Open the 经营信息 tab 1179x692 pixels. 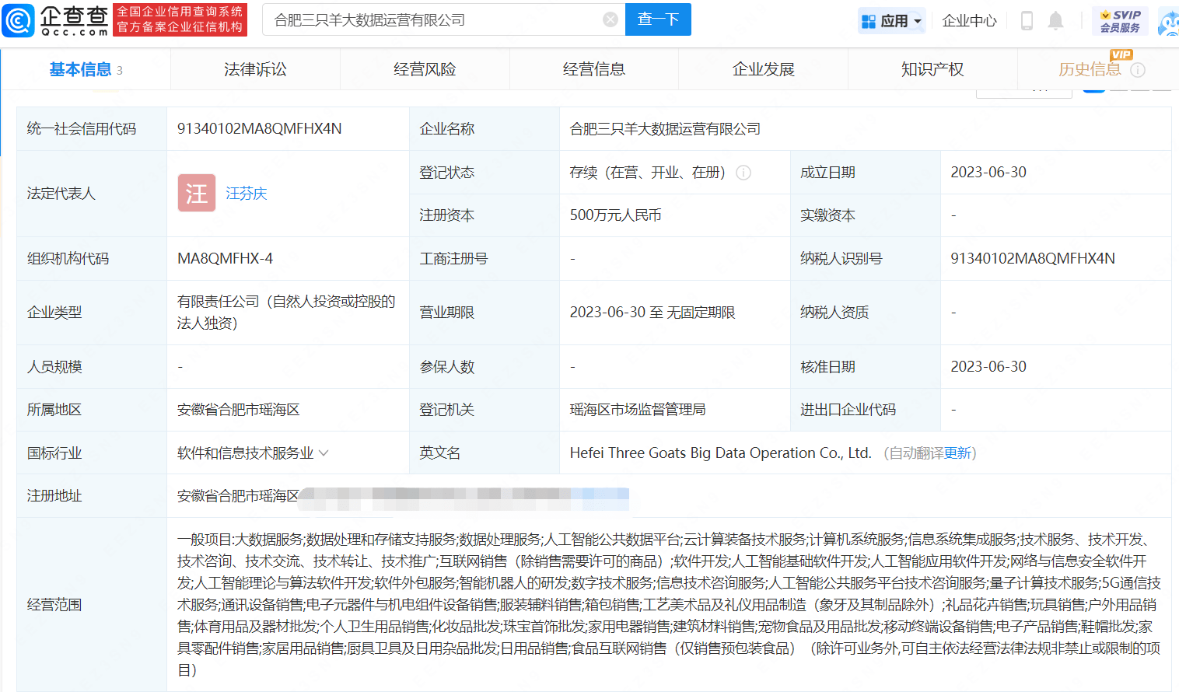click(594, 69)
